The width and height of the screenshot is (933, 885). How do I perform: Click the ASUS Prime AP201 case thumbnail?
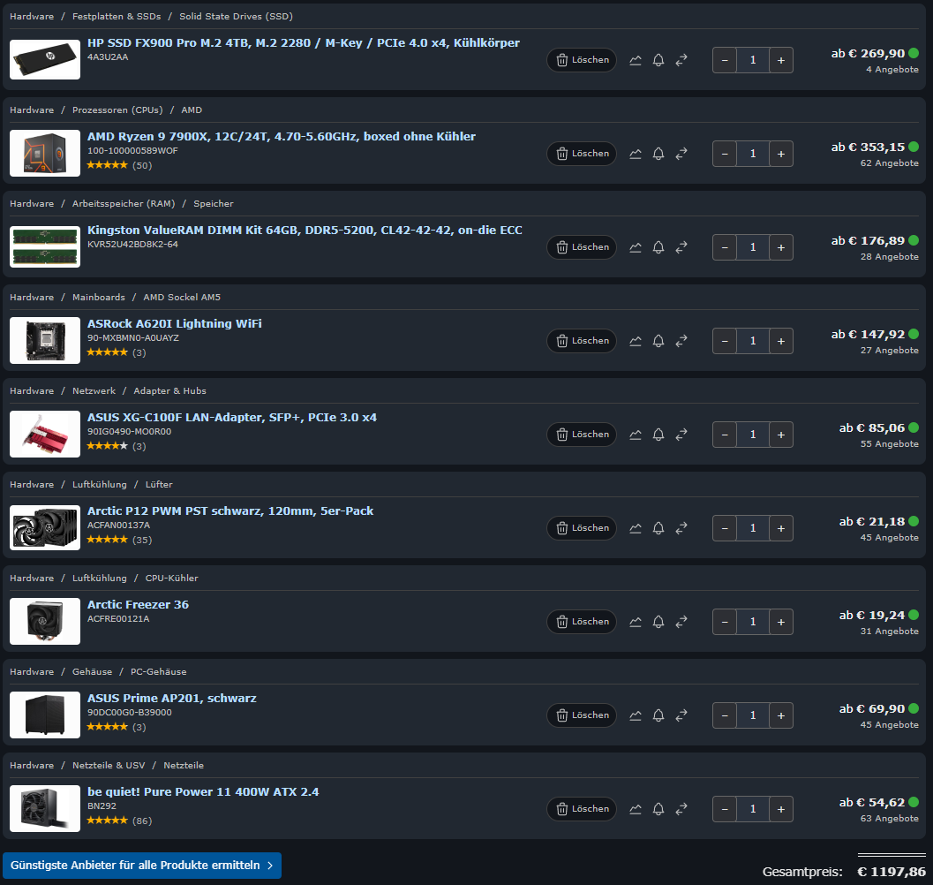[x=45, y=715]
